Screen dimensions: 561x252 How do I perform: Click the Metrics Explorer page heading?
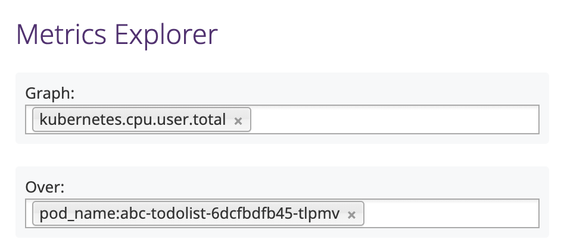click(117, 34)
